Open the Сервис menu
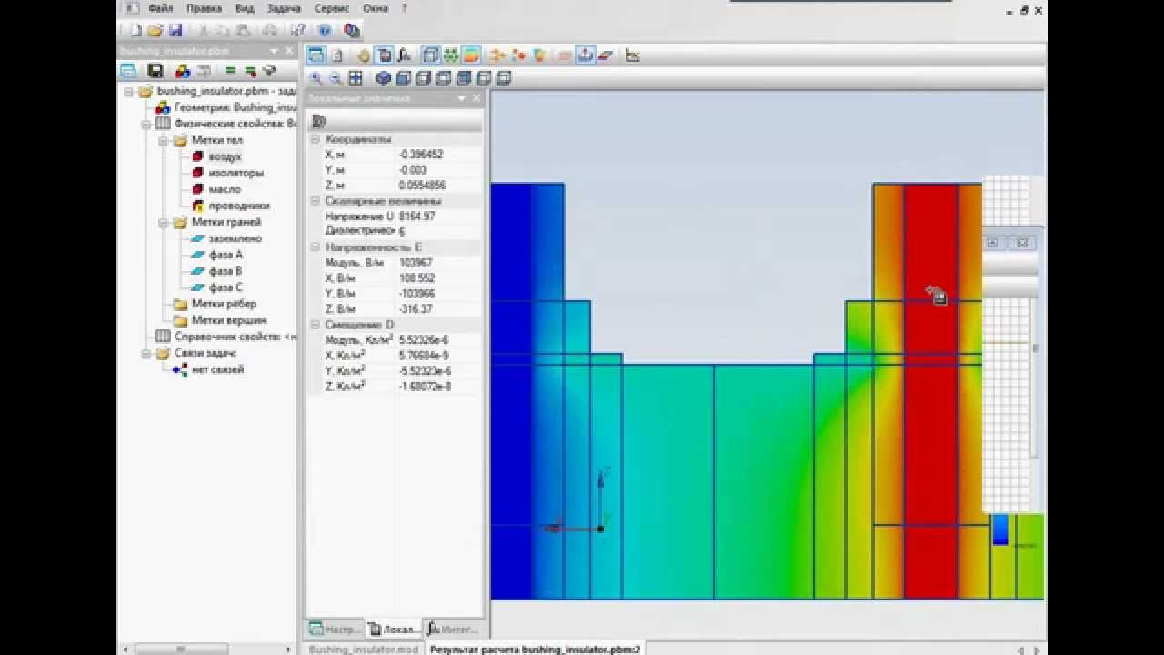This screenshot has width=1164, height=655. pyautogui.click(x=332, y=8)
